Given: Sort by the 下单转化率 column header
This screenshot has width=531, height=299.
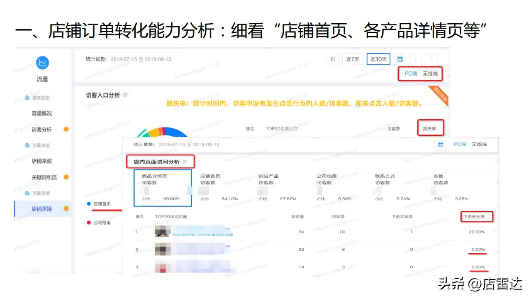Looking at the screenshot, I should point(477,217).
